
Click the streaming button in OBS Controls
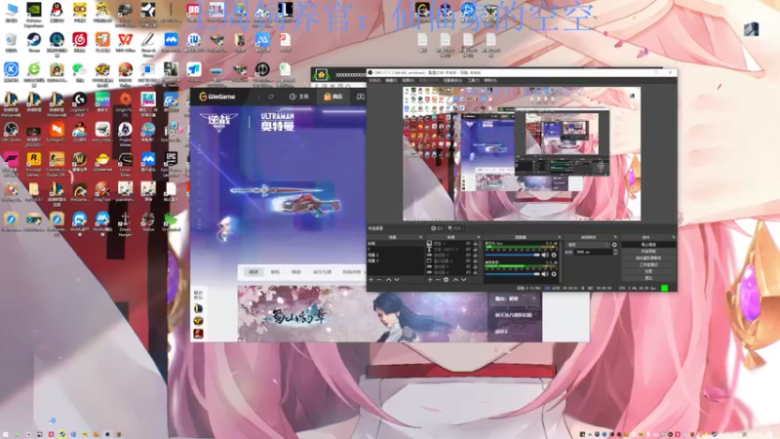tap(648, 245)
